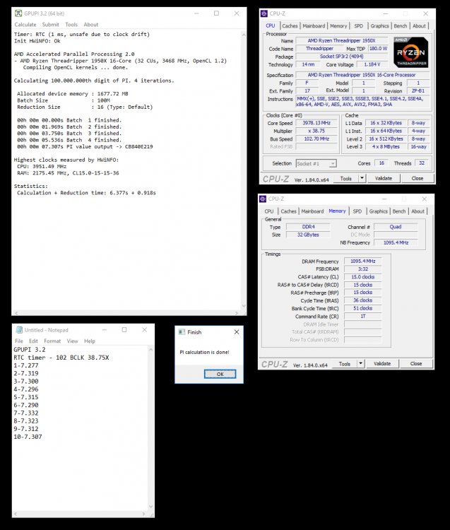Click the Notepad line '1-7.277'
The width and height of the screenshot is (450, 530).
(x=26, y=365)
